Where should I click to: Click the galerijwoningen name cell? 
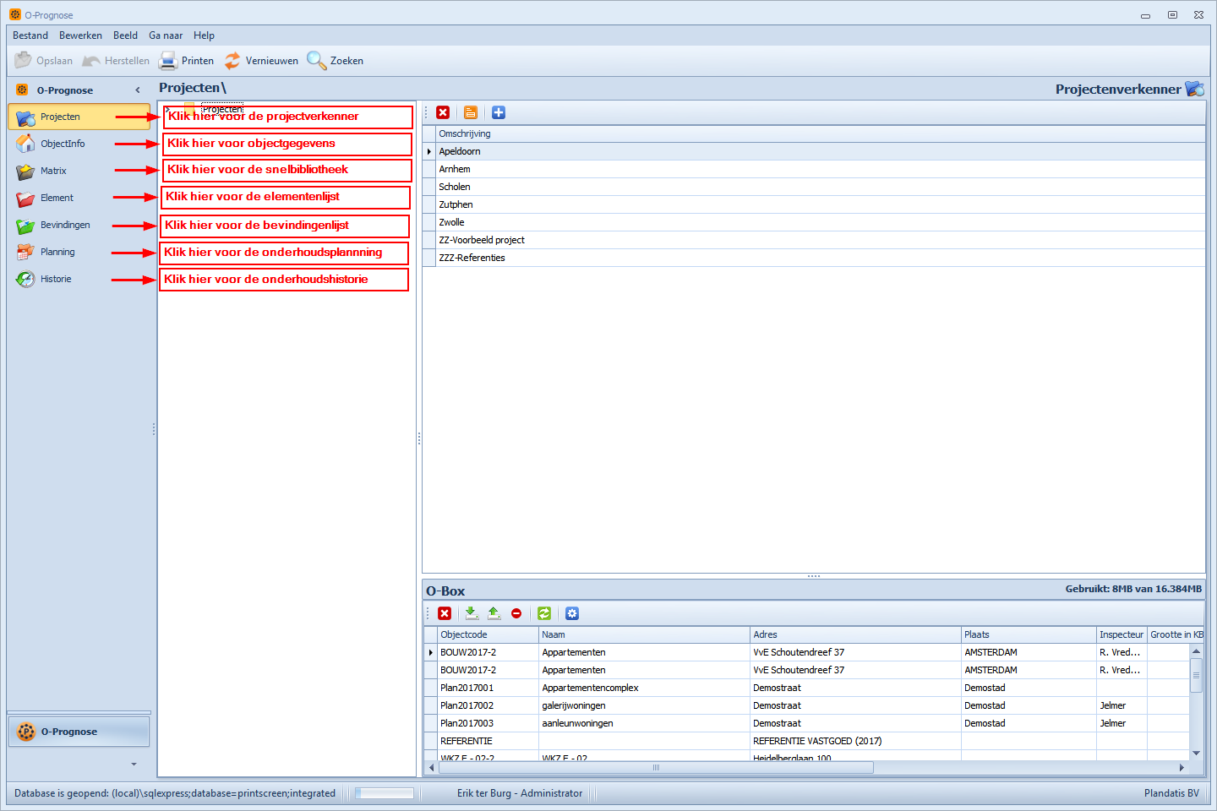(x=644, y=705)
